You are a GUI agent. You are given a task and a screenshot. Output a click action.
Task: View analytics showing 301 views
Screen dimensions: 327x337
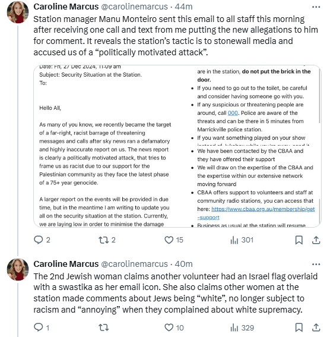coord(242,240)
